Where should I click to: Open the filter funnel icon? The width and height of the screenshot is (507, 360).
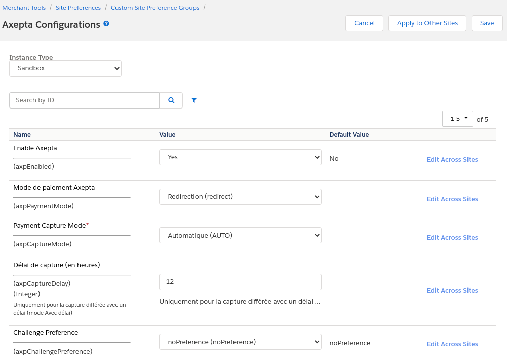pyautogui.click(x=194, y=100)
